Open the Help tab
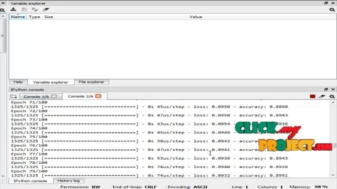 [18, 82]
